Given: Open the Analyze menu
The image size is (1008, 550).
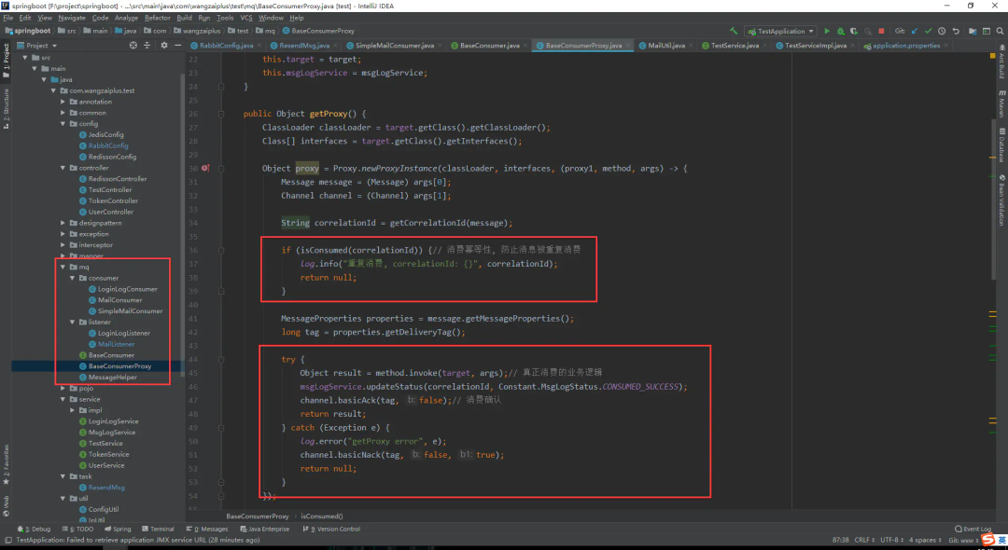Looking at the screenshot, I should [x=126, y=18].
